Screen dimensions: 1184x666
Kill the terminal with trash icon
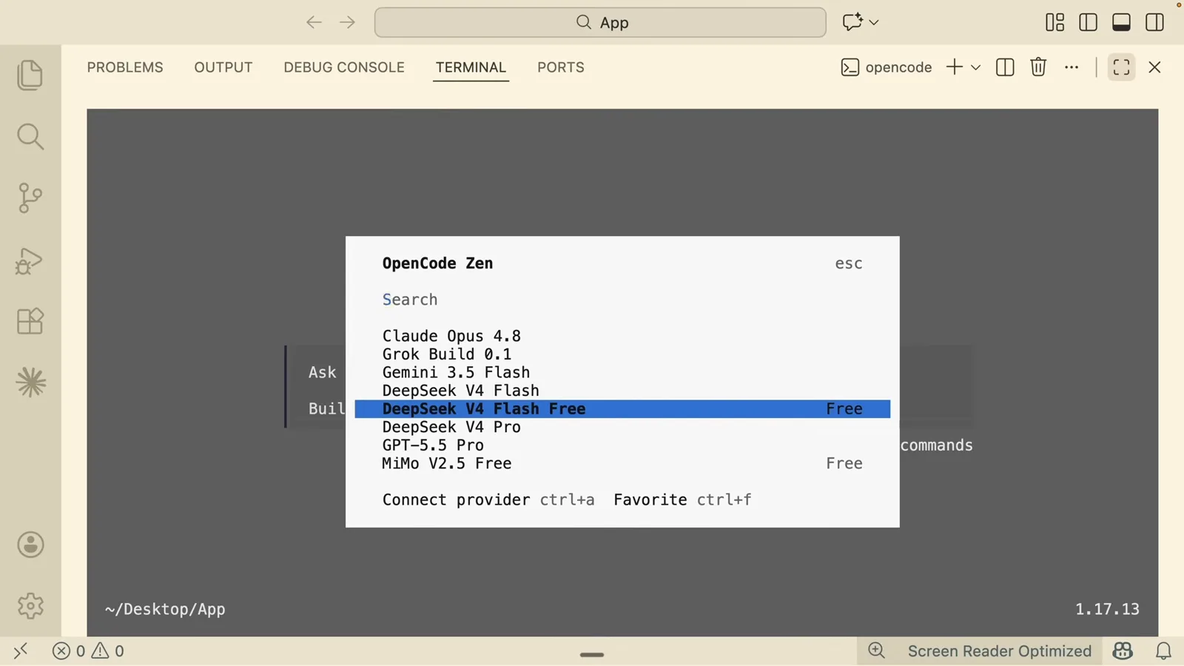click(x=1038, y=67)
